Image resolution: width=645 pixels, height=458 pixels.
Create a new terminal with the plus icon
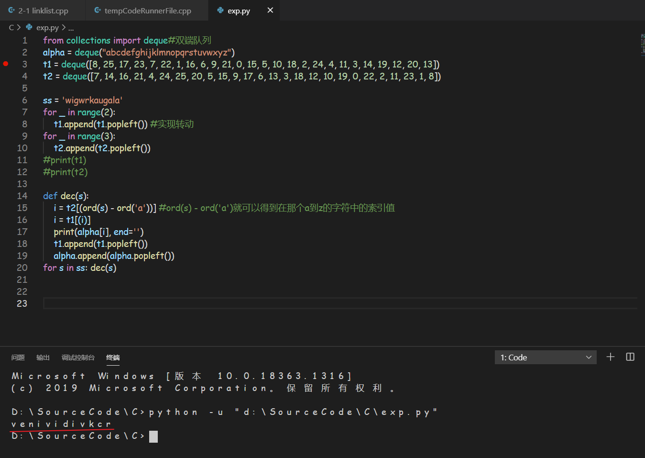611,357
